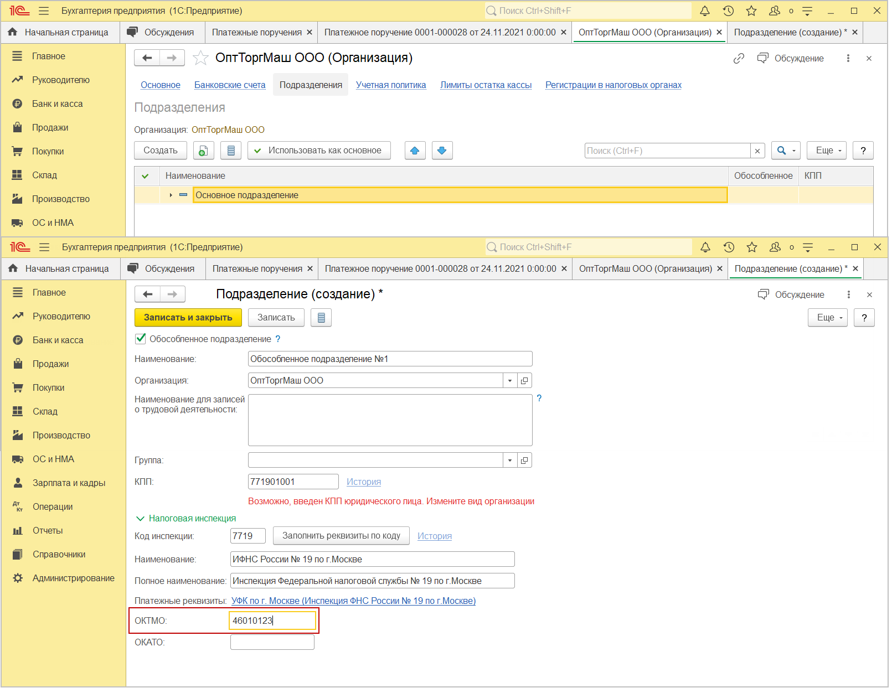Image resolution: width=892 pixels, height=693 pixels.
Task: Open the Еще menu in the Подразделение (создание) form
Action: click(828, 318)
